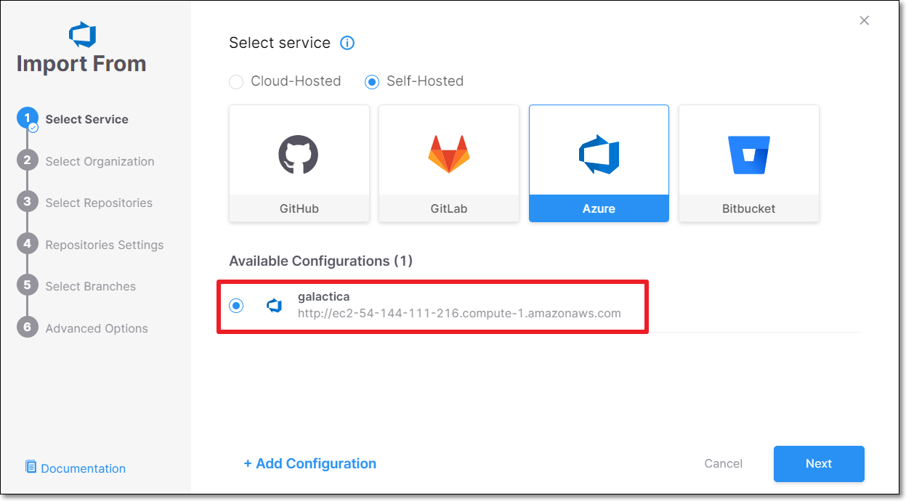Screen dimensions: 906x501
Task: Select the GitHub octocat icon
Action: coord(299,154)
